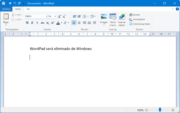Open the line spacing menu

93,16
